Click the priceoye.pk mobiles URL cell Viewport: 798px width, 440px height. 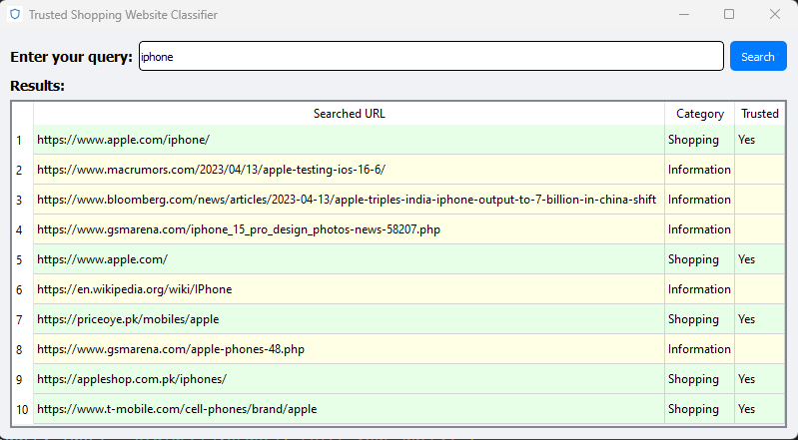tap(350, 319)
